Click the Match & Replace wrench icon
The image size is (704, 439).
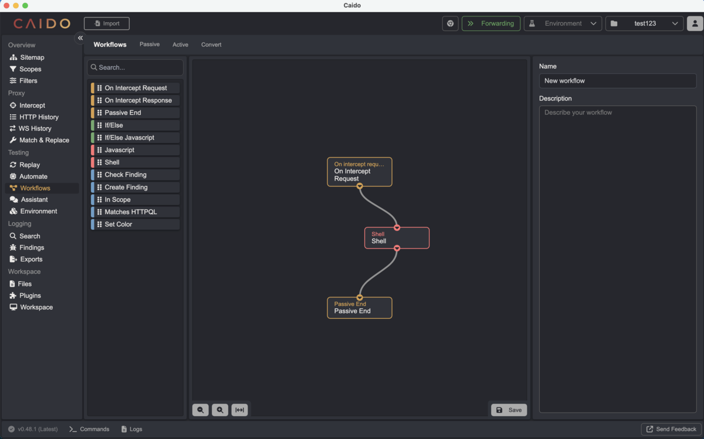[13, 140]
